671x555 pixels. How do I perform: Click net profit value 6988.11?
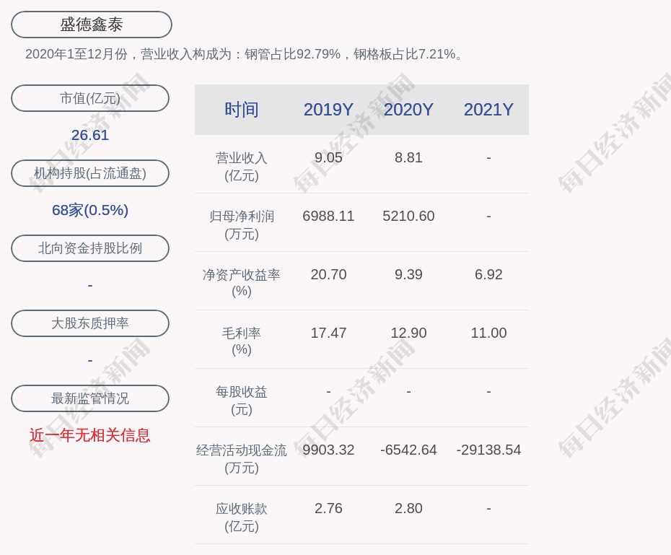pos(328,216)
